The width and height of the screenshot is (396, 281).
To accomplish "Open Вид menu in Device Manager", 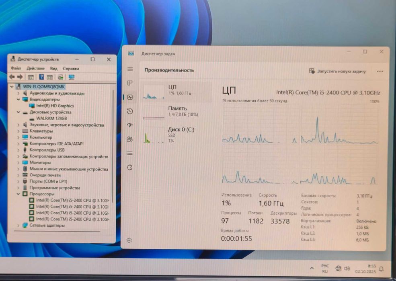I will coord(53,68).
